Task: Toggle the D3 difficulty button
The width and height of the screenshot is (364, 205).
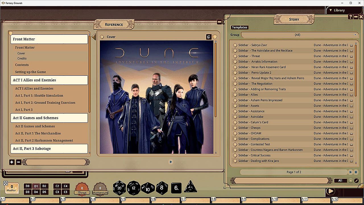Action: point(28,192)
